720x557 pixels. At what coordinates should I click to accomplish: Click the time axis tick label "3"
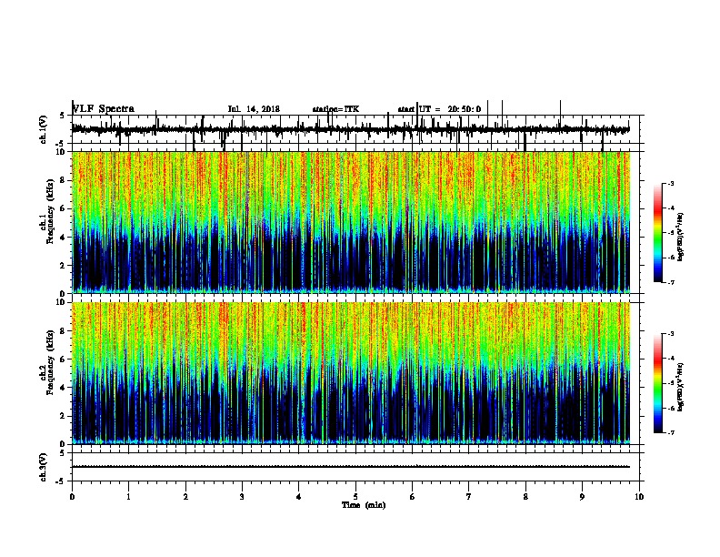[x=242, y=497]
